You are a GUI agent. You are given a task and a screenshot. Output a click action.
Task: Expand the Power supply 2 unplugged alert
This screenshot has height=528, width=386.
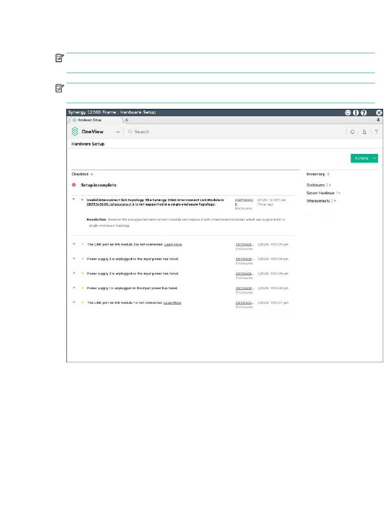coord(74,273)
